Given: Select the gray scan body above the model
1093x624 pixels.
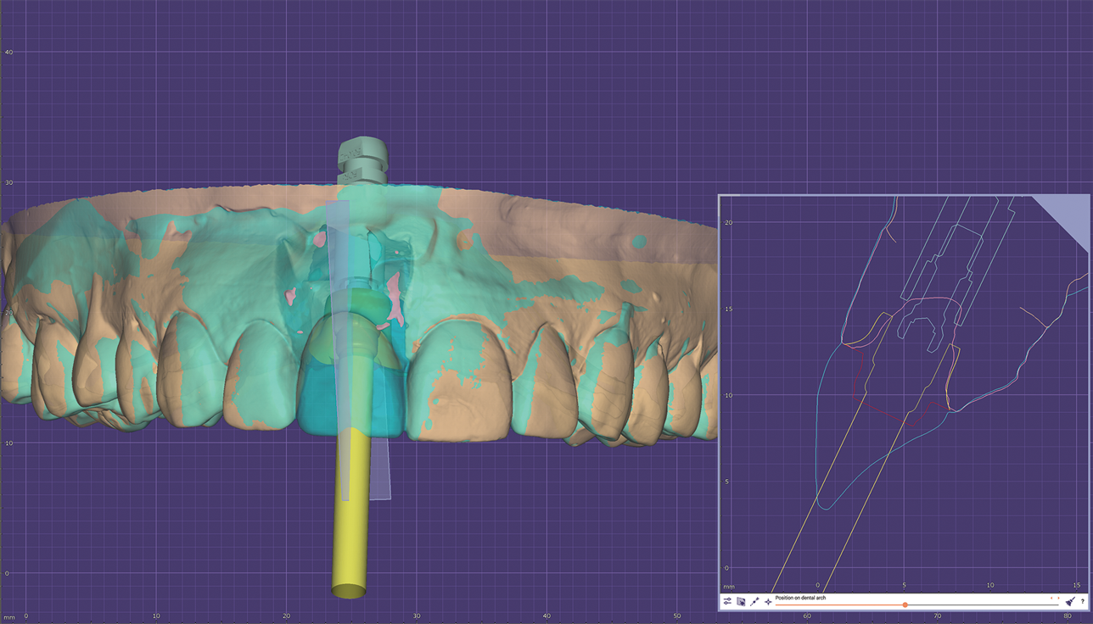Looking at the screenshot, I should pos(362,161).
